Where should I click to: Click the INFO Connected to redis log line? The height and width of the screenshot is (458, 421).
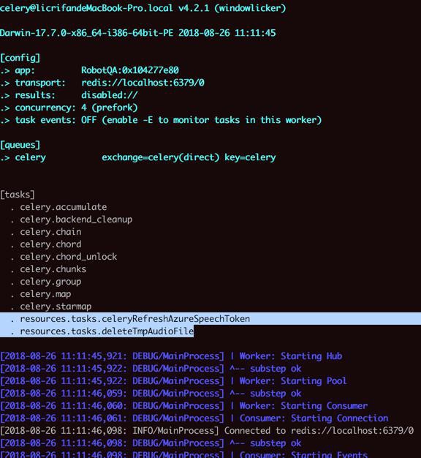tap(207, 430)
